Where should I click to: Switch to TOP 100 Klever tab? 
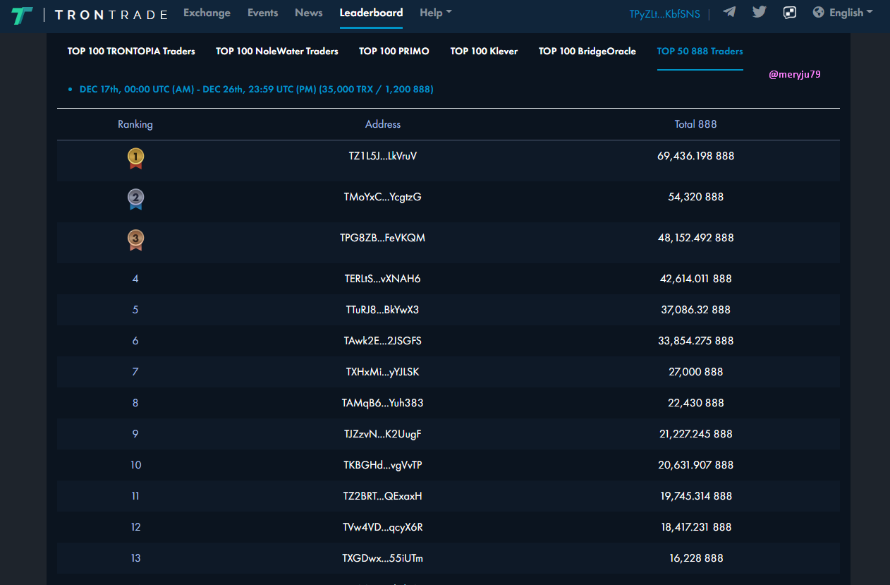click(484, 52)
